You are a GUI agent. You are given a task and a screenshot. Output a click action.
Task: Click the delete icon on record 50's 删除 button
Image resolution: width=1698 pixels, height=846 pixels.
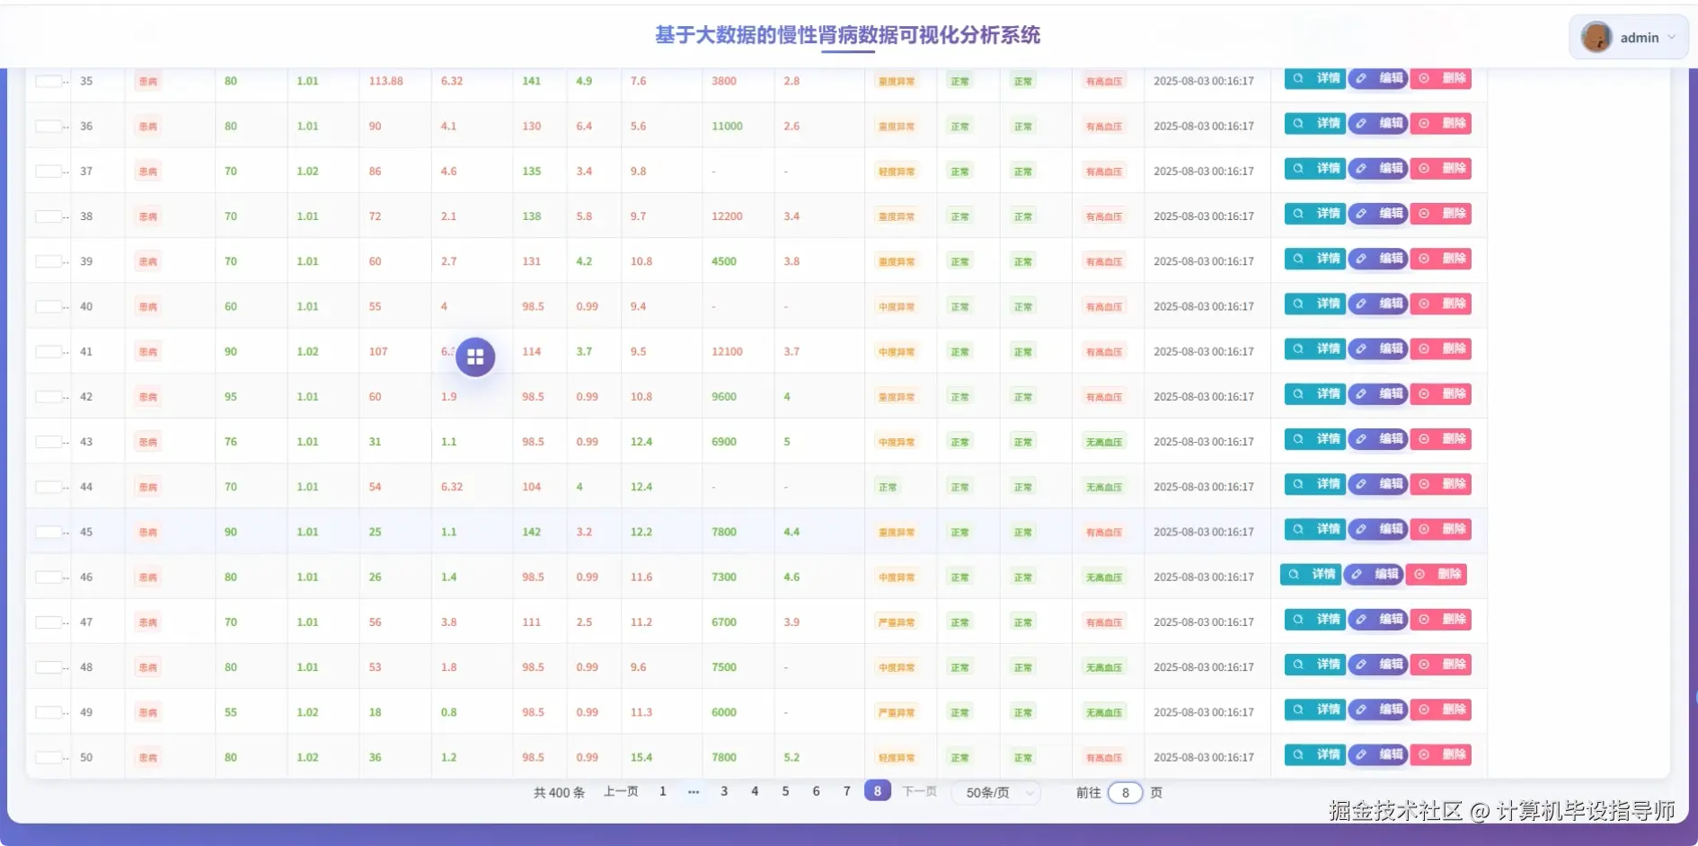(1423, 755)
